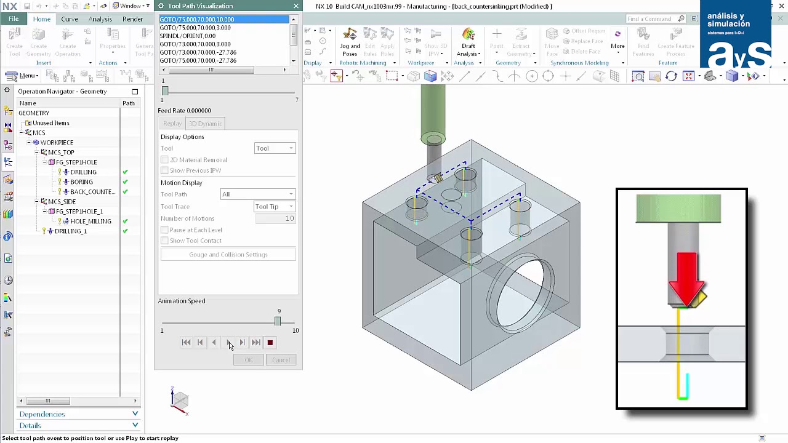788x443 pixels.
Task: Toggle 2D Material Removal checkbox
Action: click(x=164, y=160)
